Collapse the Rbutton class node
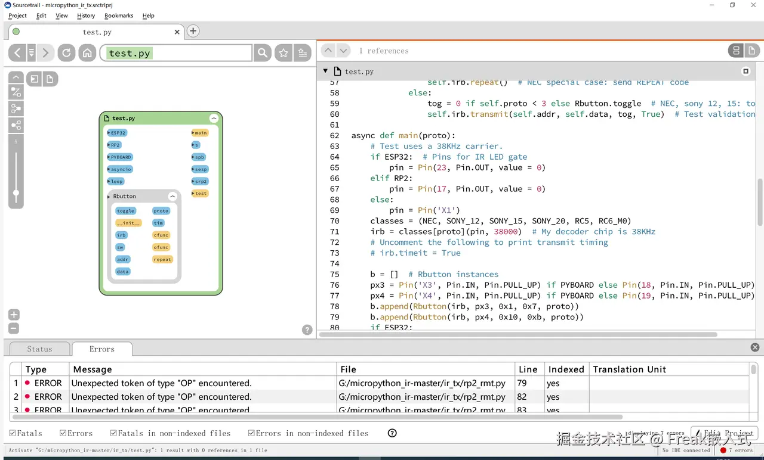The image size is (764, 460). point(172,196)
